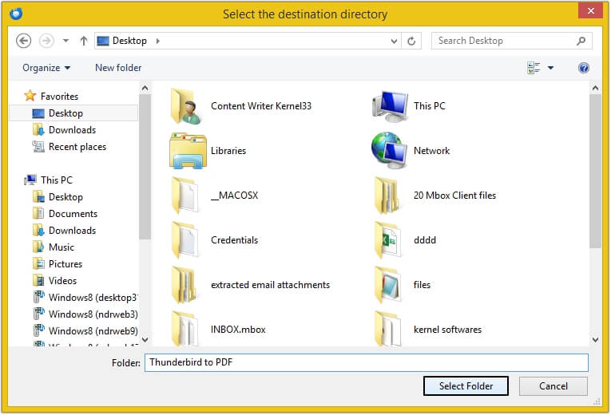Open the Organize menu
The height and width of the screenshot is (415, 611).
point(46,68)
